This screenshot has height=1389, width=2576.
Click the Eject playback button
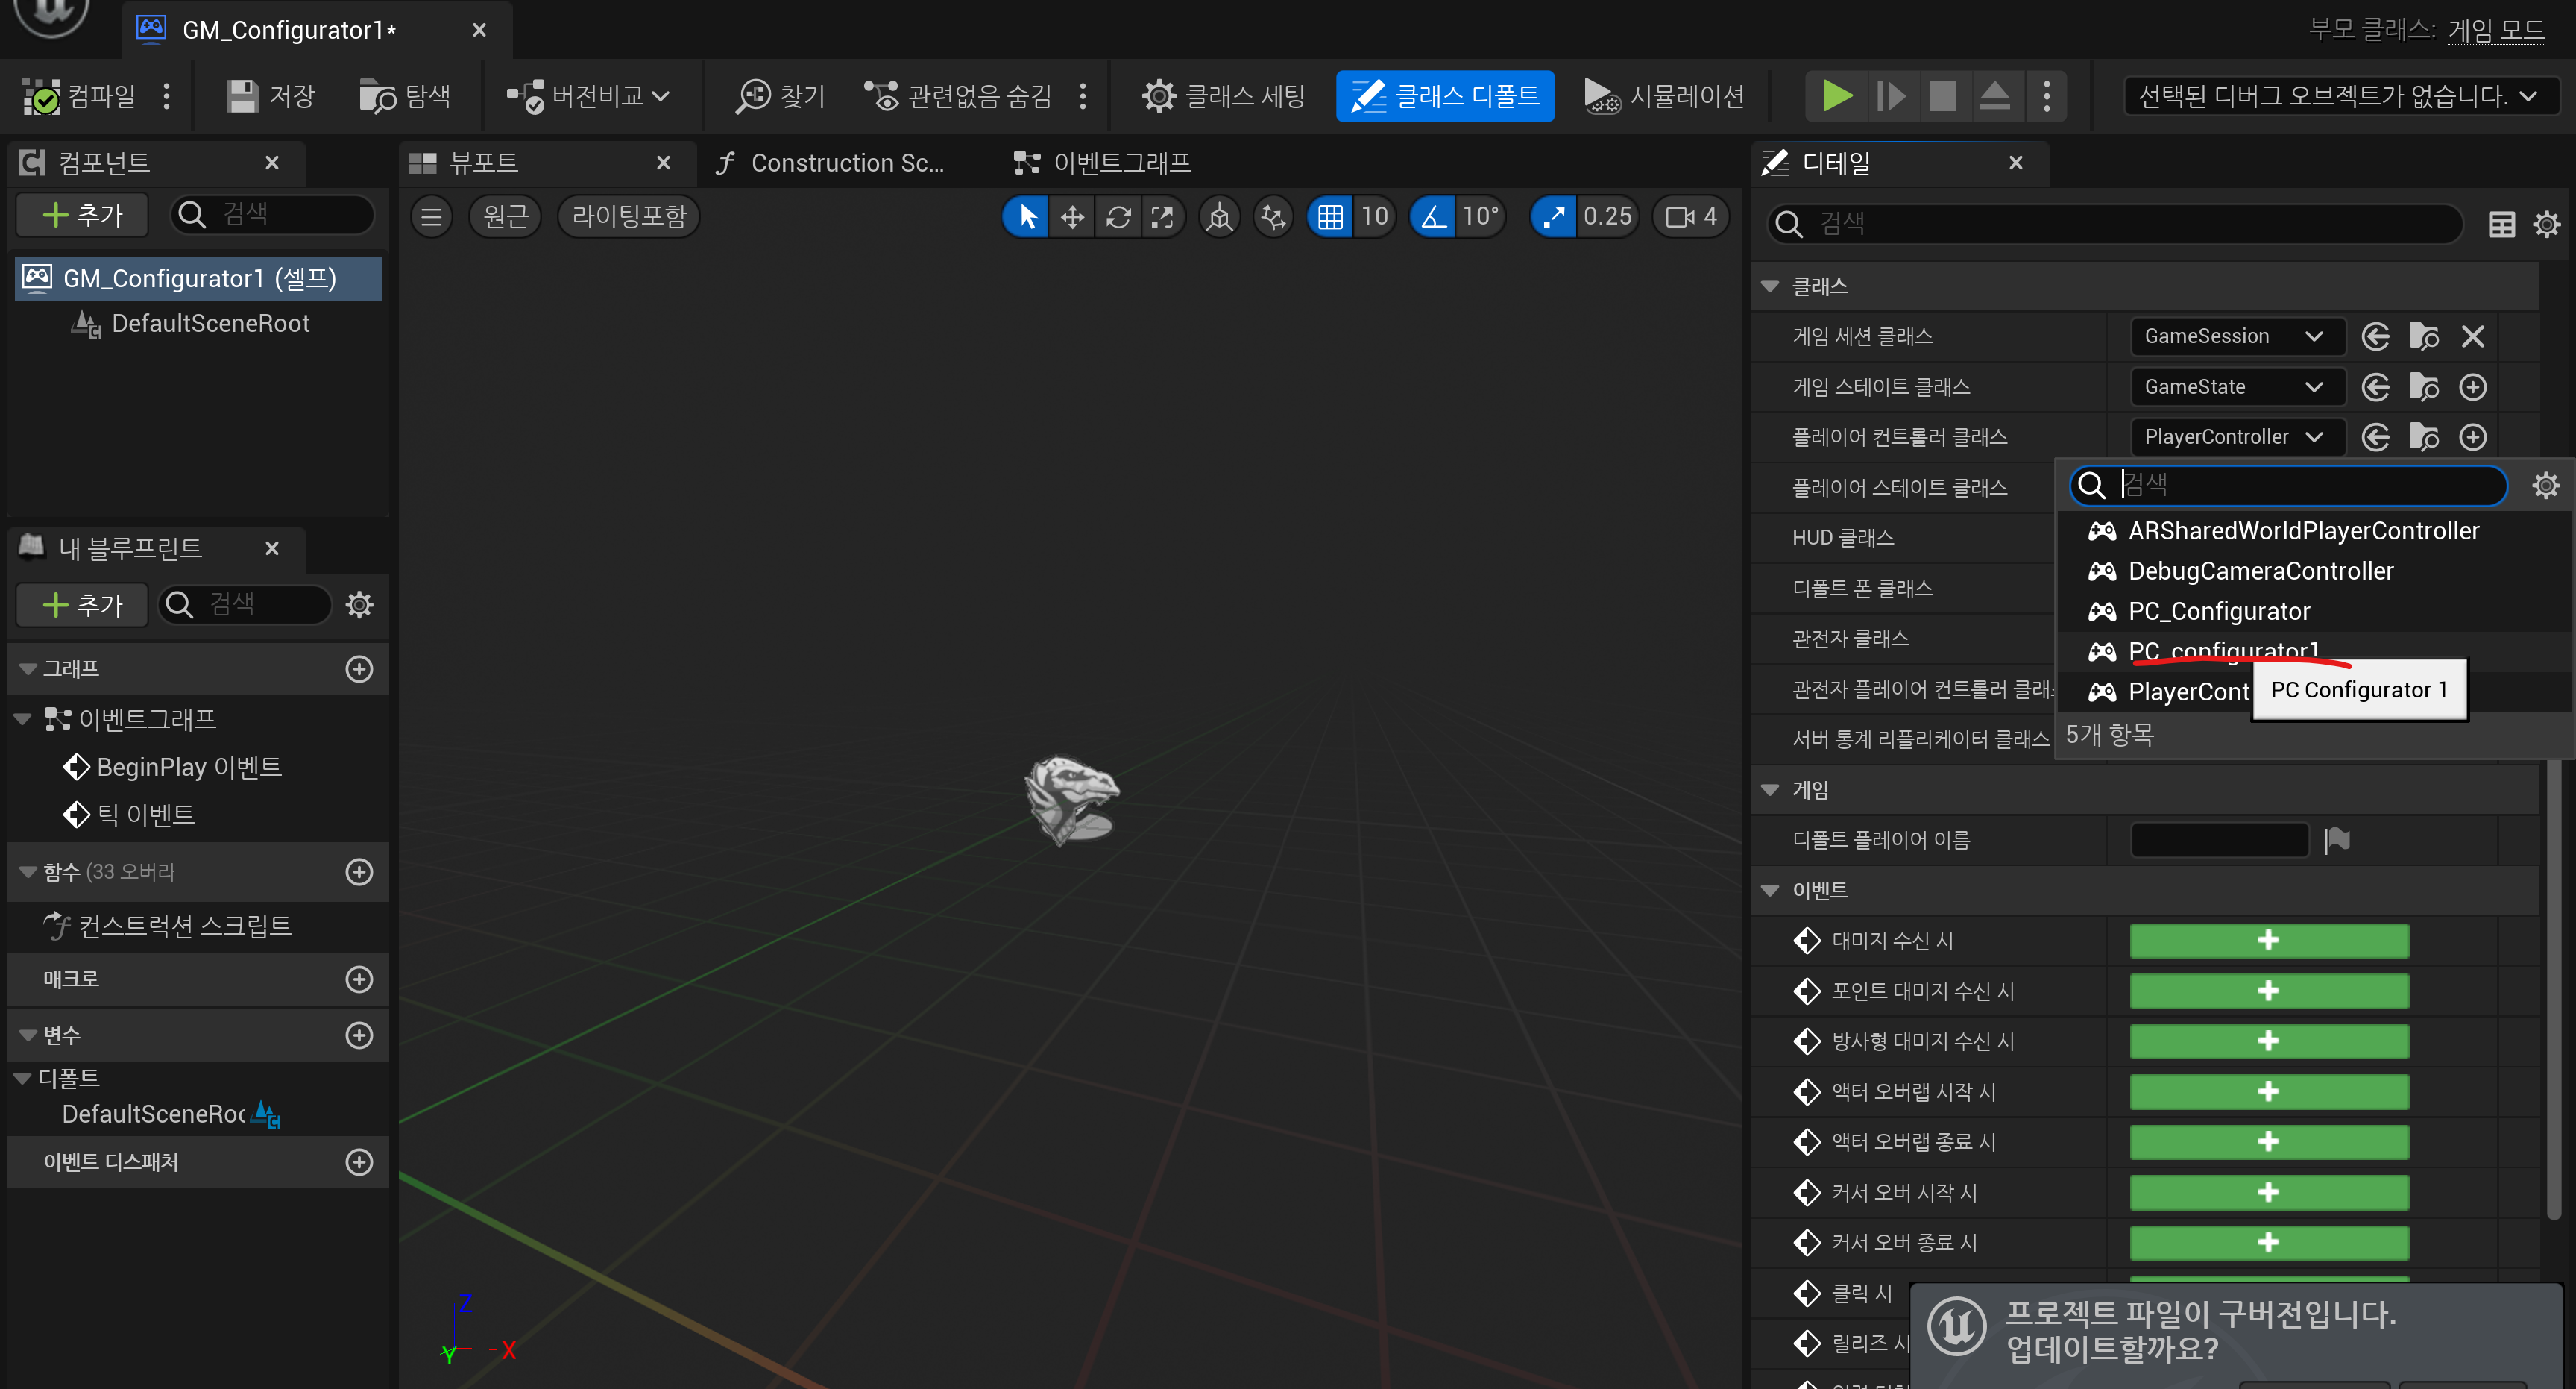click(1995, 96)
